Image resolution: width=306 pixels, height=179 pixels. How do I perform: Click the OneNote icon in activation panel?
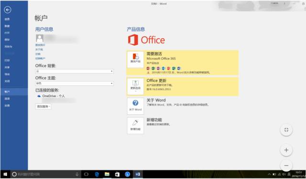click(158, 69)
